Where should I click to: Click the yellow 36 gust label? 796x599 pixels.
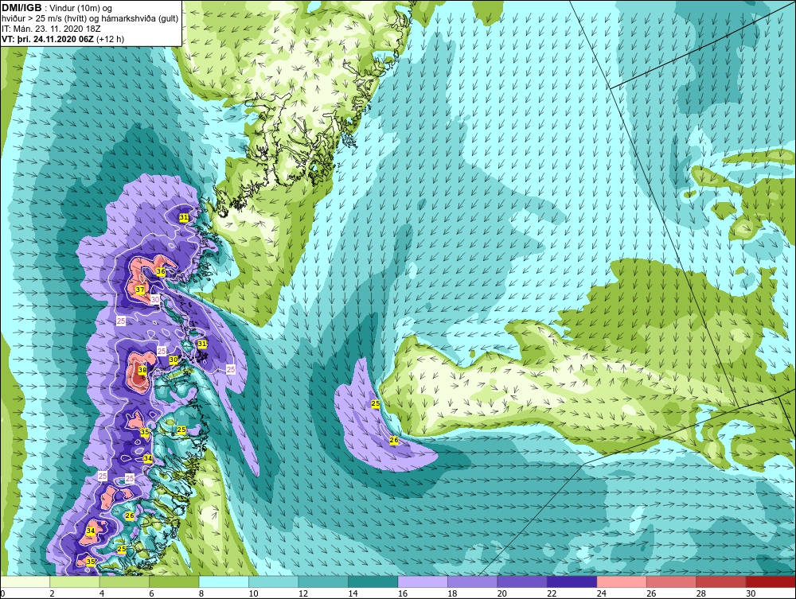[x=161, y=271]
